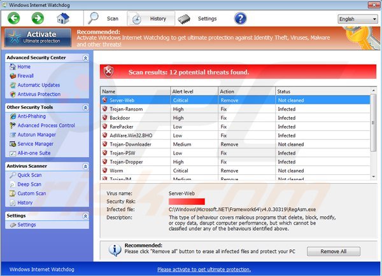
Task: Click the sidebar Settings icon
Action: click(13, 225)
